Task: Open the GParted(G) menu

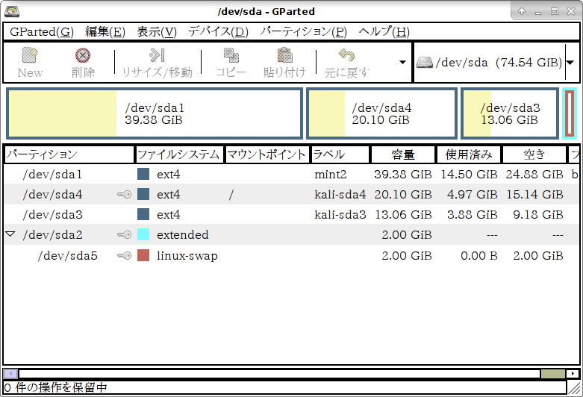Action: [x=42, y=31]
